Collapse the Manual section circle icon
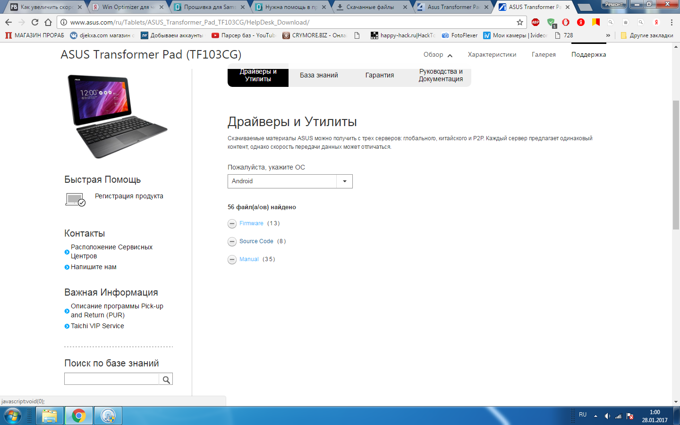 coord(232,260)
